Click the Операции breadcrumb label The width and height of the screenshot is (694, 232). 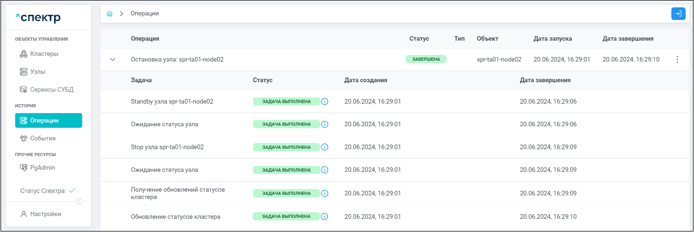coord(145,14)
